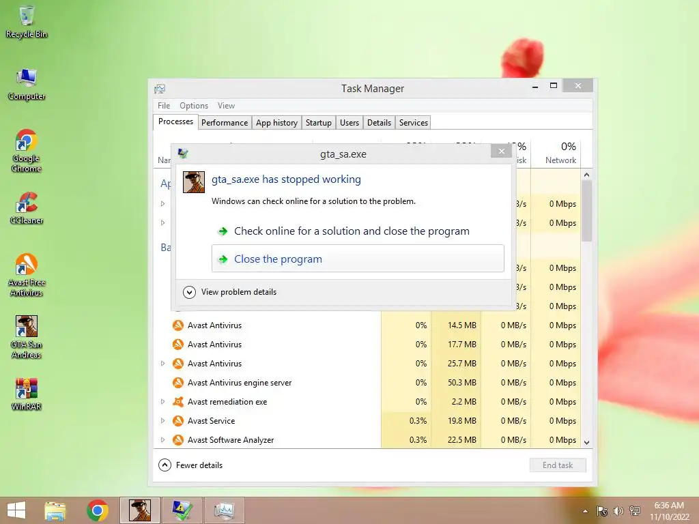Minimize the Task Manager window

click(535, 87)
